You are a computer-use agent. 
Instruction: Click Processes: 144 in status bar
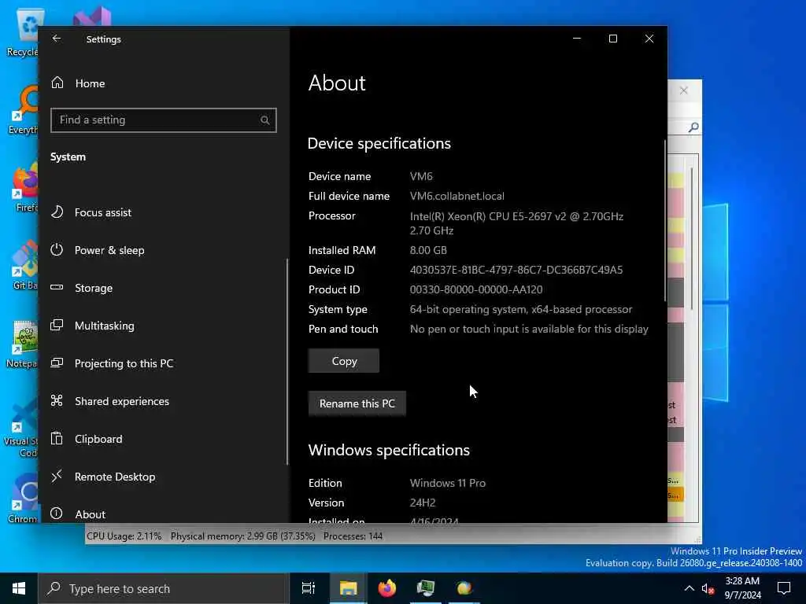click(x=353, y=536)
